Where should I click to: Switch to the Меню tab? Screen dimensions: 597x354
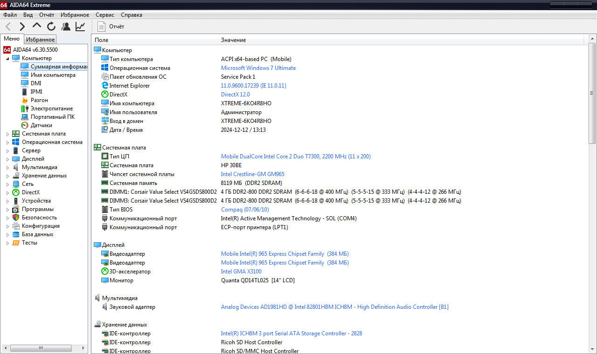tap(12, 39)
